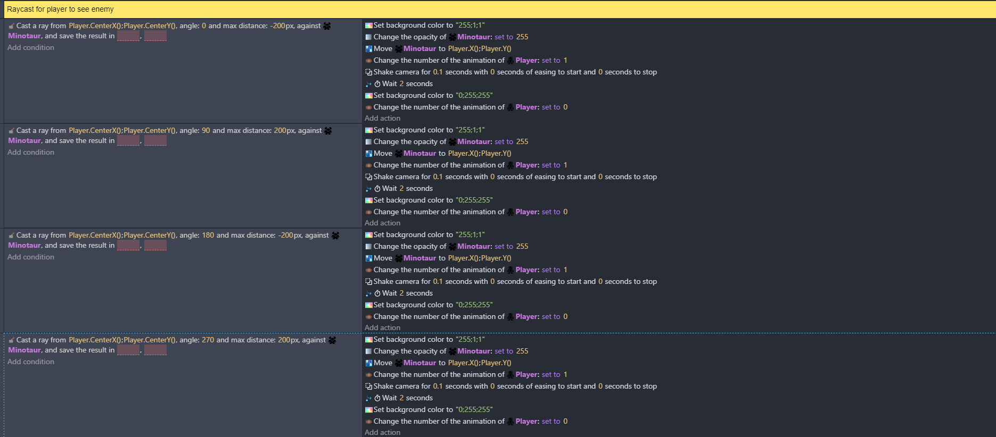
Task: Click Player object icon in angle 270 "set to 0" action
Action: click(511, 422)
